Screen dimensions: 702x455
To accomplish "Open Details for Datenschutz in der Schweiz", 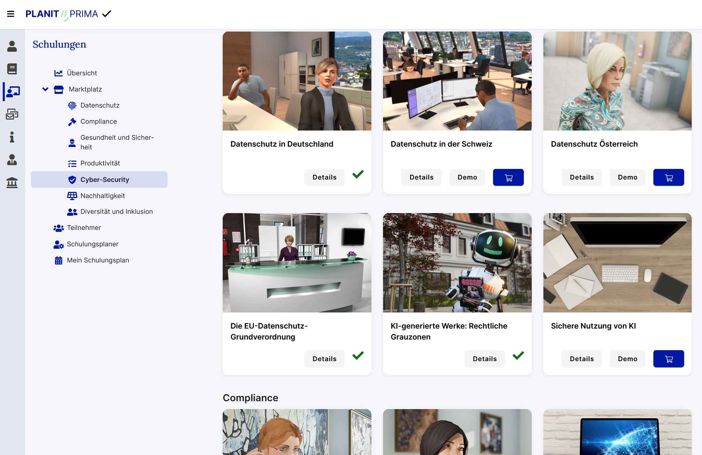I will point(421,177).
